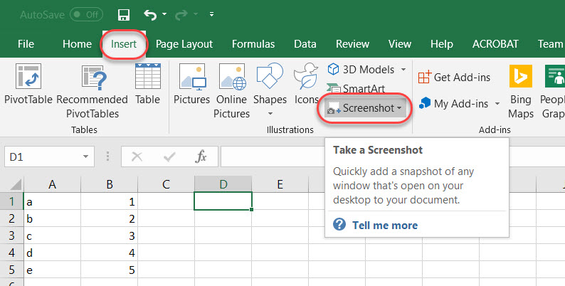Open the Data tab
The height and width of the screenshot is (286, 565).
click(305, 44)
